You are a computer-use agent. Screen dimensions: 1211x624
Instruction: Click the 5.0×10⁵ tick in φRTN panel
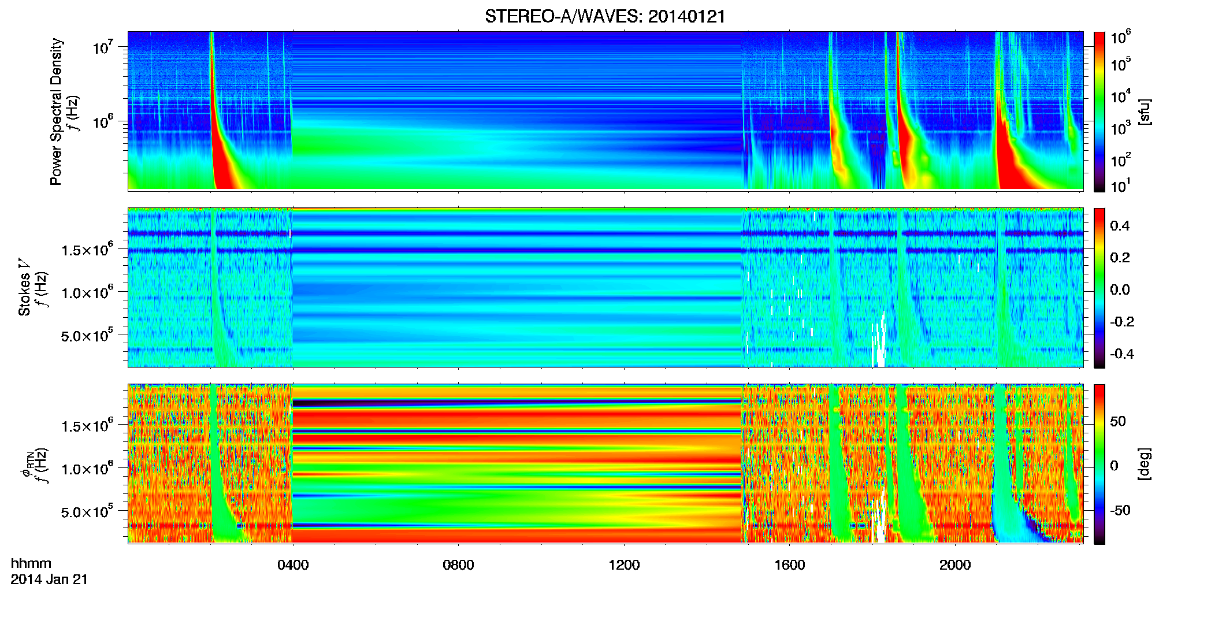click(87, 512)
